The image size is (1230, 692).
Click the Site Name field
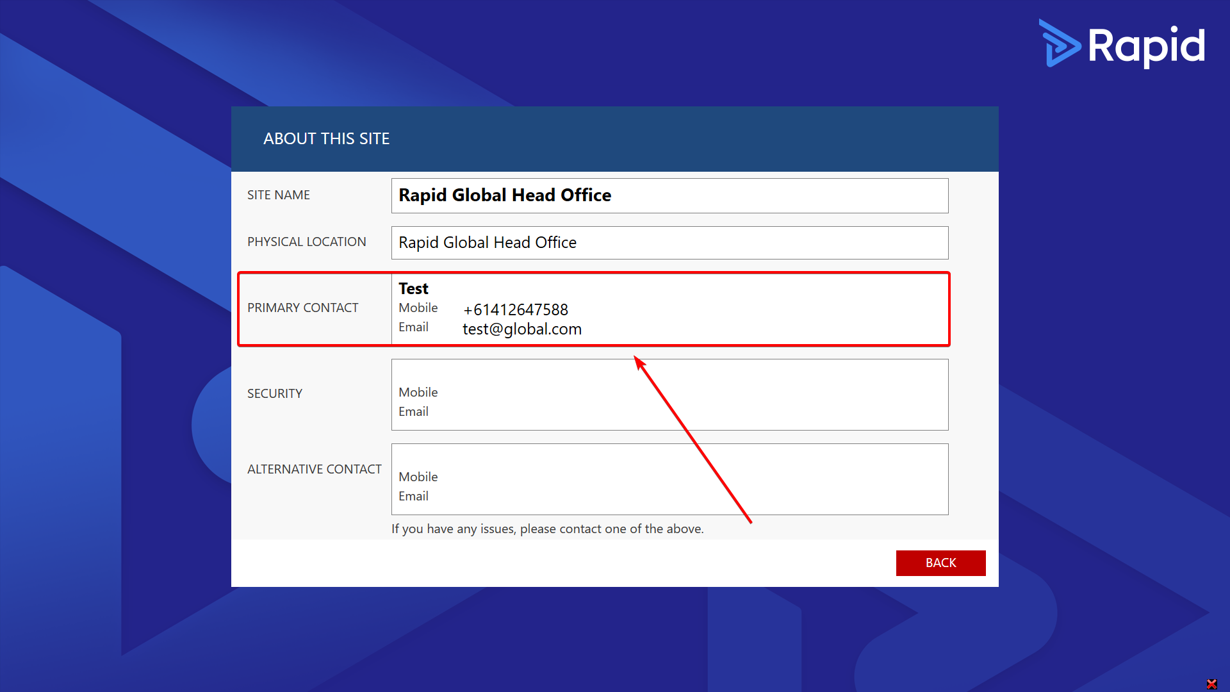[669, 195]
